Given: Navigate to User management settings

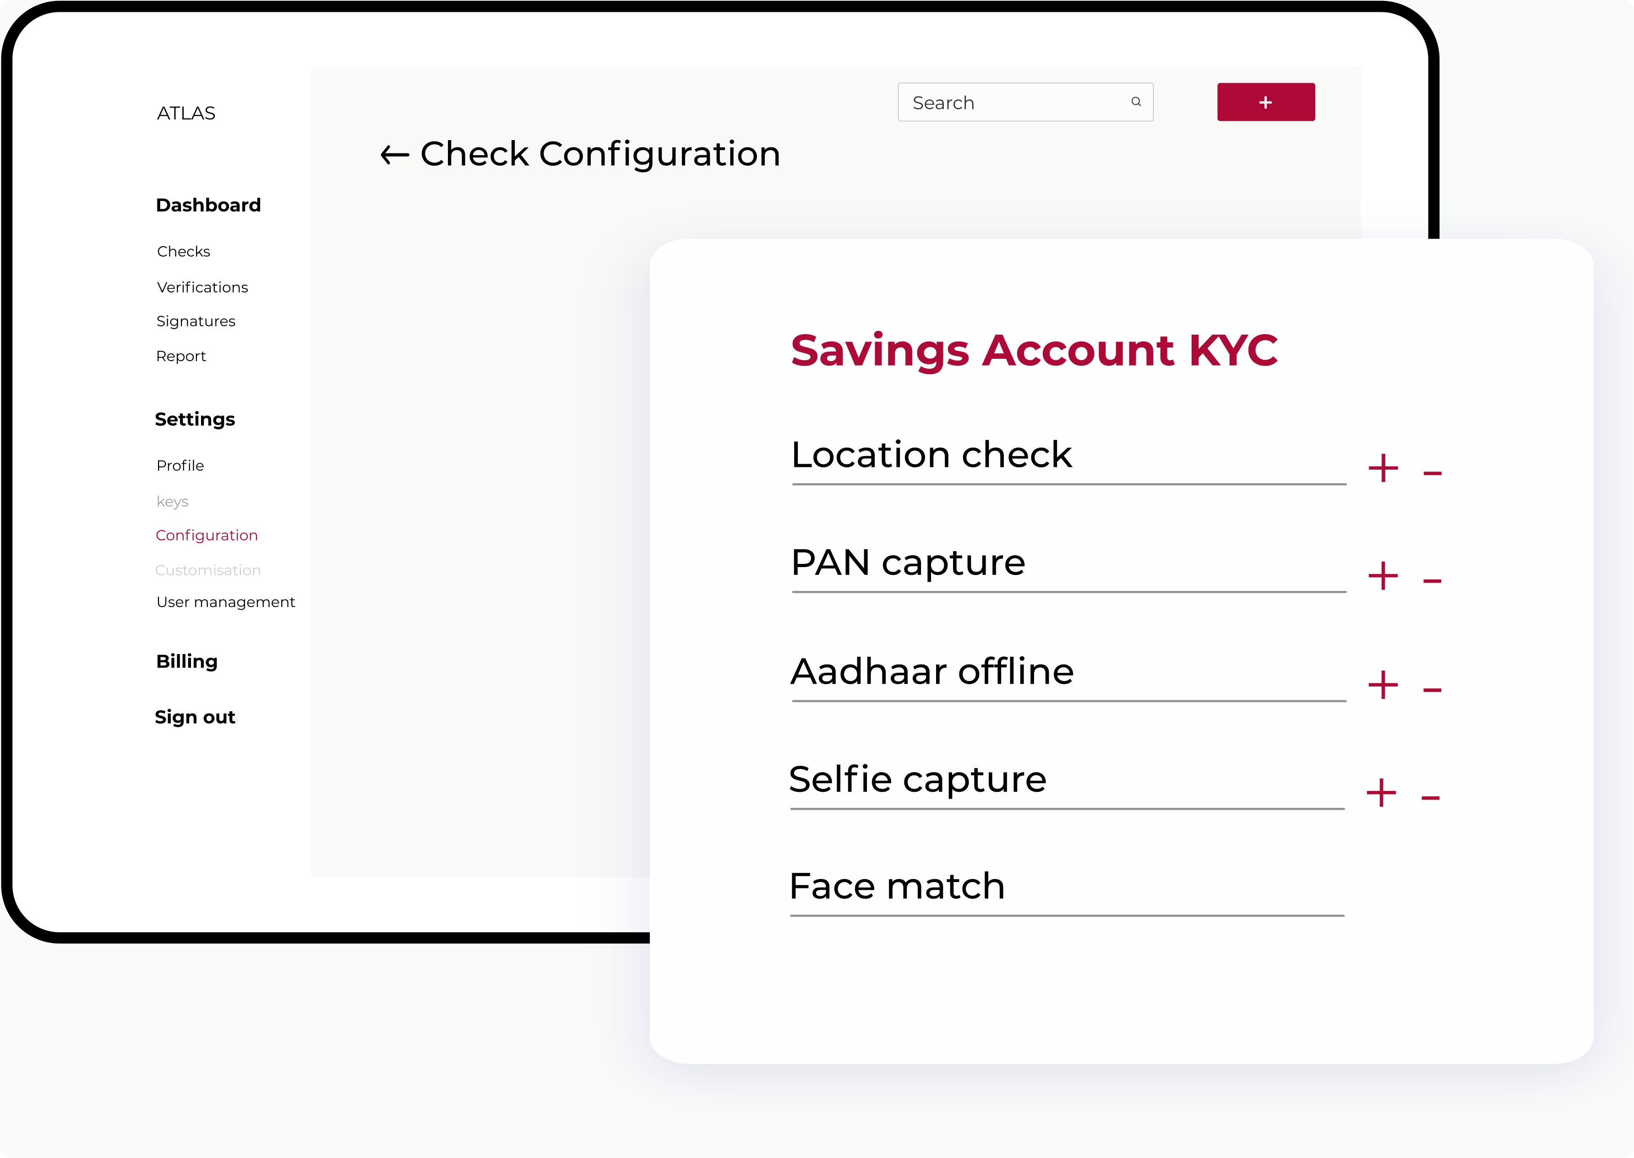Looking at the screenshot, I should tap(224, 601).
